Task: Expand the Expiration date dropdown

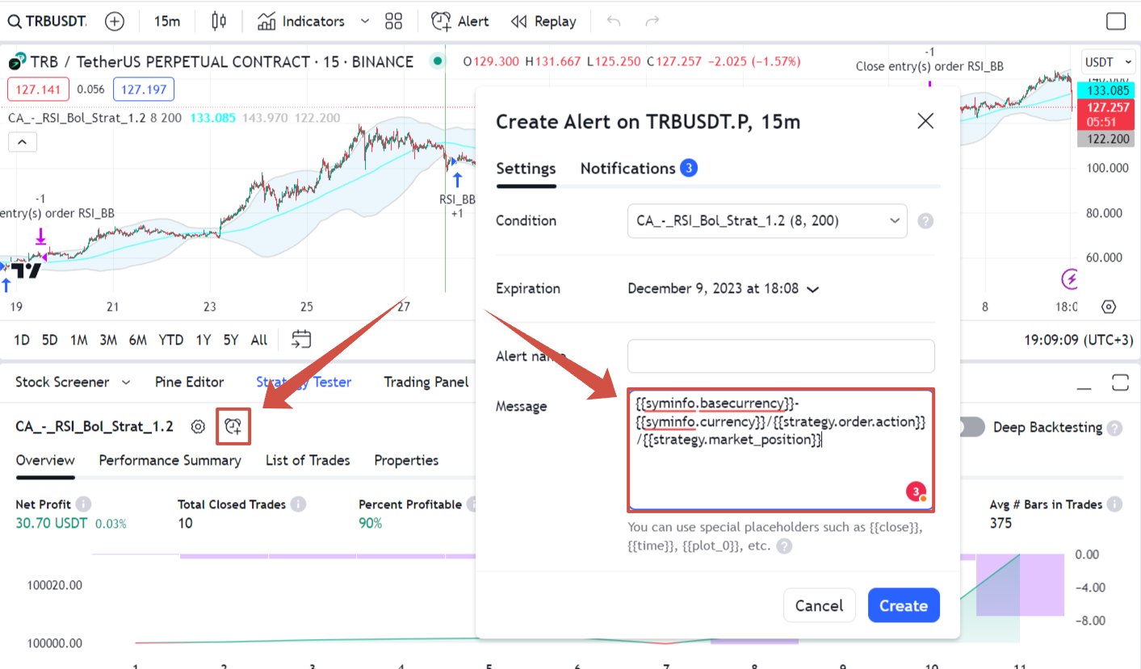Action: click(813, 289)
